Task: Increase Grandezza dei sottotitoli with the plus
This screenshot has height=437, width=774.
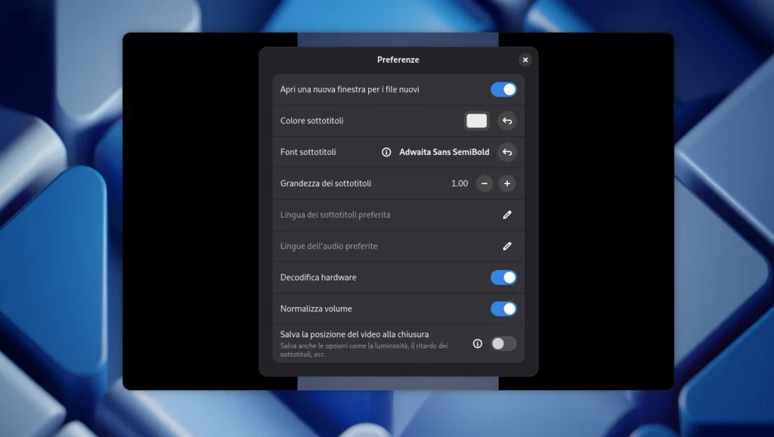Action: point(507,183)
